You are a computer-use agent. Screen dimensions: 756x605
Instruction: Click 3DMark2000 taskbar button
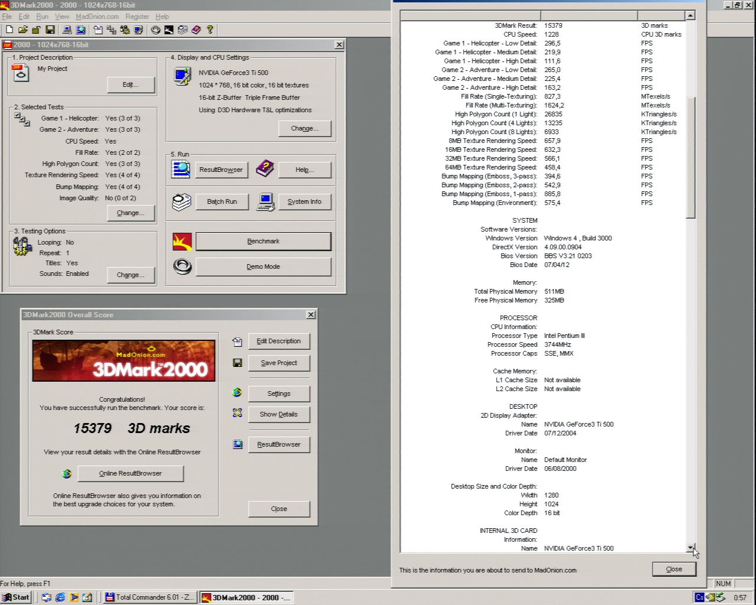(246, 597)
